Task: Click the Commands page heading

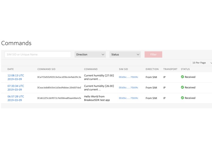Action: tap(16, 43)
